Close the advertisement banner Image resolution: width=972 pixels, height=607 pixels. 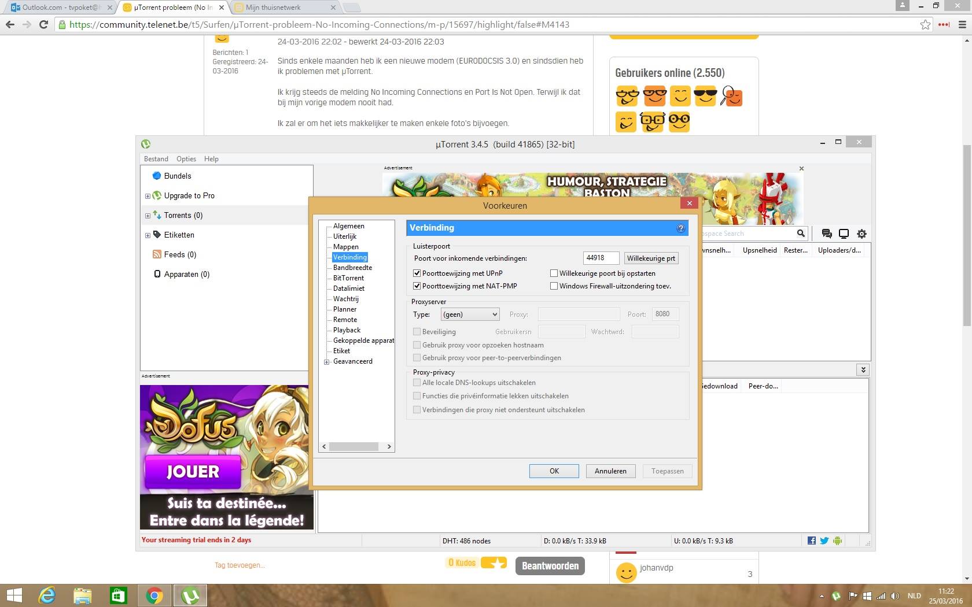click(x=801, y=168)
